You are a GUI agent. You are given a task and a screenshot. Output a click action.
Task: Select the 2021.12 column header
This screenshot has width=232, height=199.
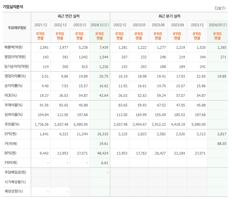pos(41,25)
